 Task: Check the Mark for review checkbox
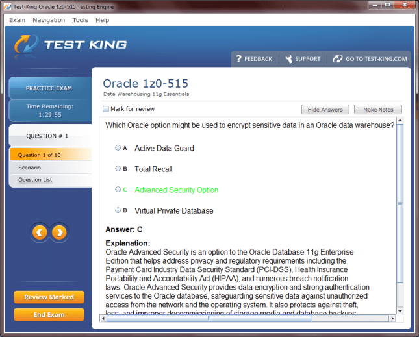pyautogui.click(x=106, y=109)
